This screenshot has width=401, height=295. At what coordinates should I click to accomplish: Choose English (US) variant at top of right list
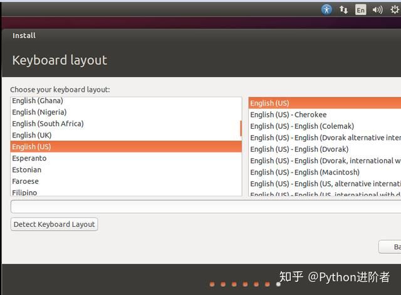pyautogui.click(x=325, y=103)
